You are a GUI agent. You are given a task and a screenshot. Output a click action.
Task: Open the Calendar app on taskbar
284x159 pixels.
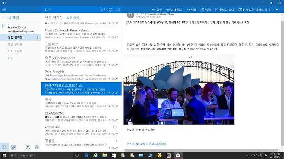(169, 156)
